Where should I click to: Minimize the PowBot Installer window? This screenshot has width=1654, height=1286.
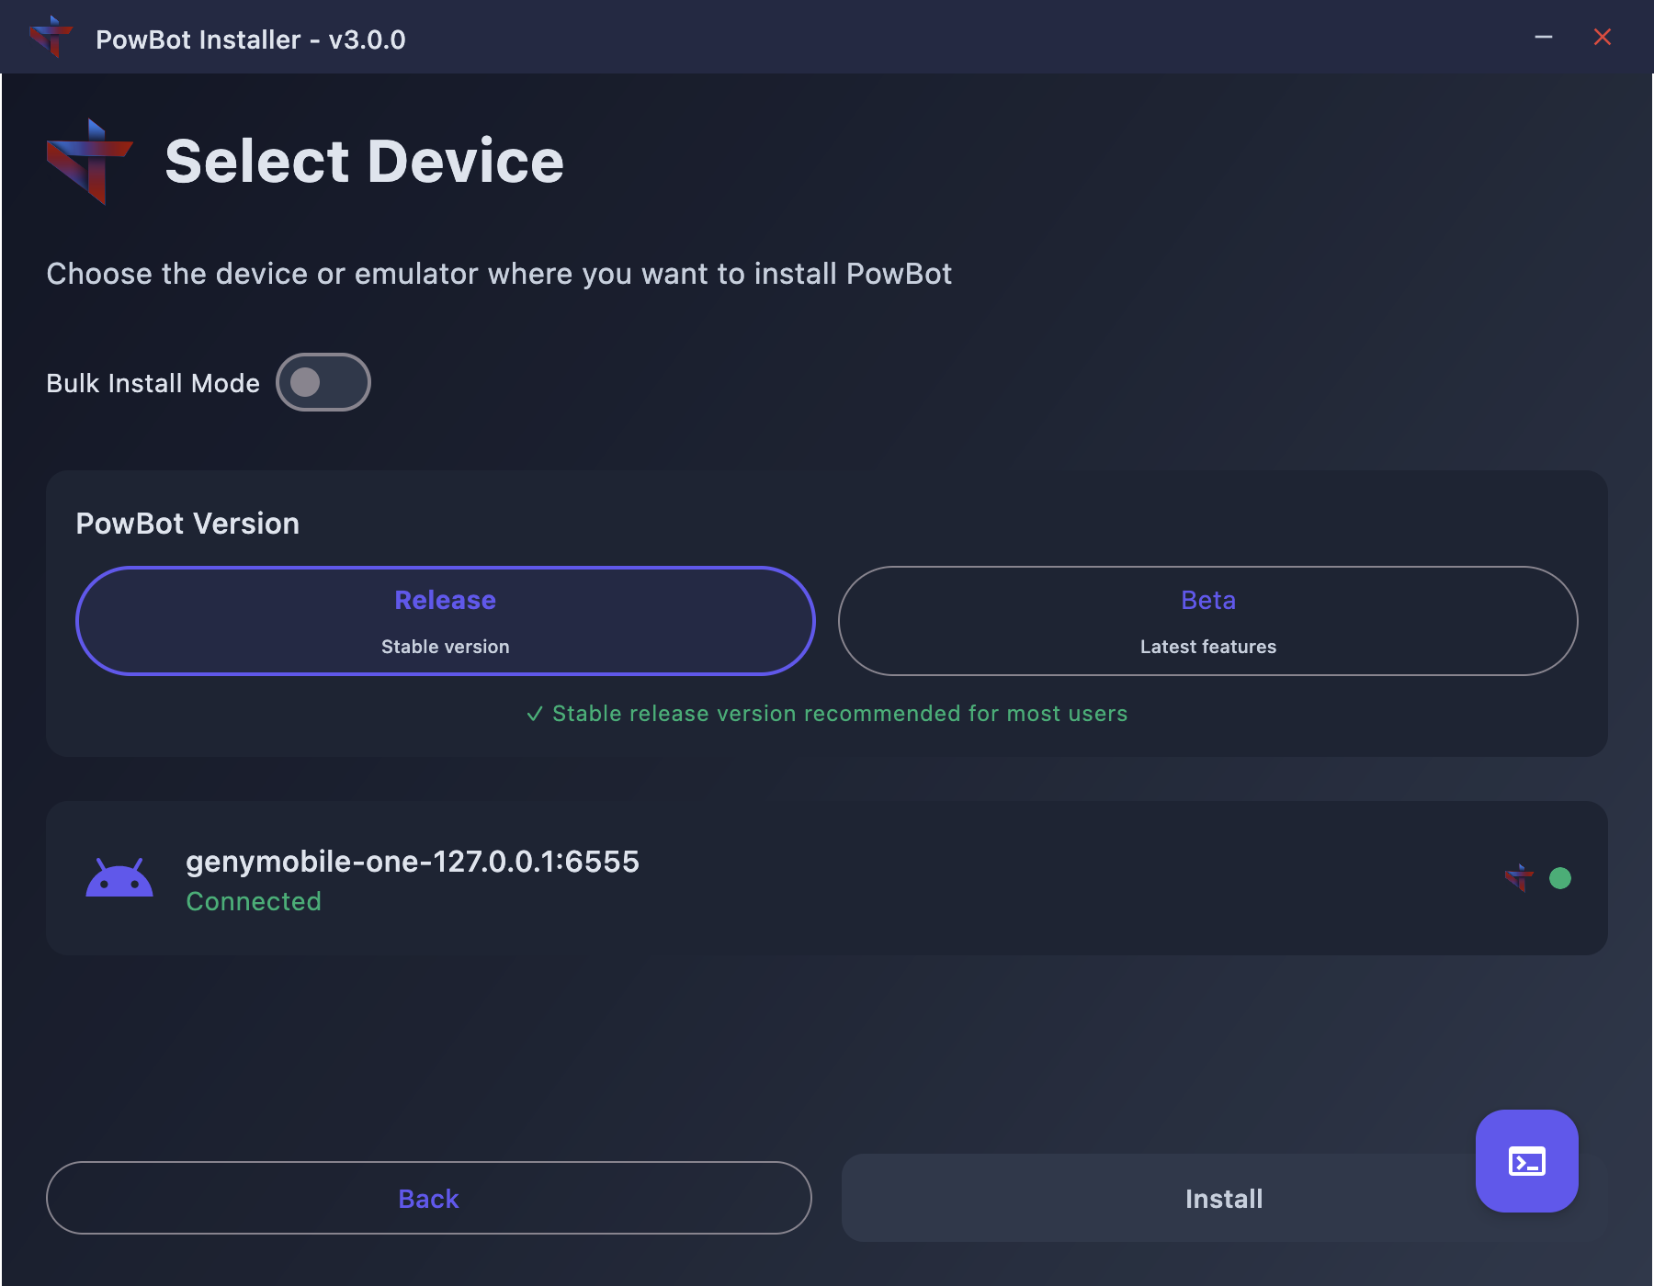click(x=1544, y=38)
